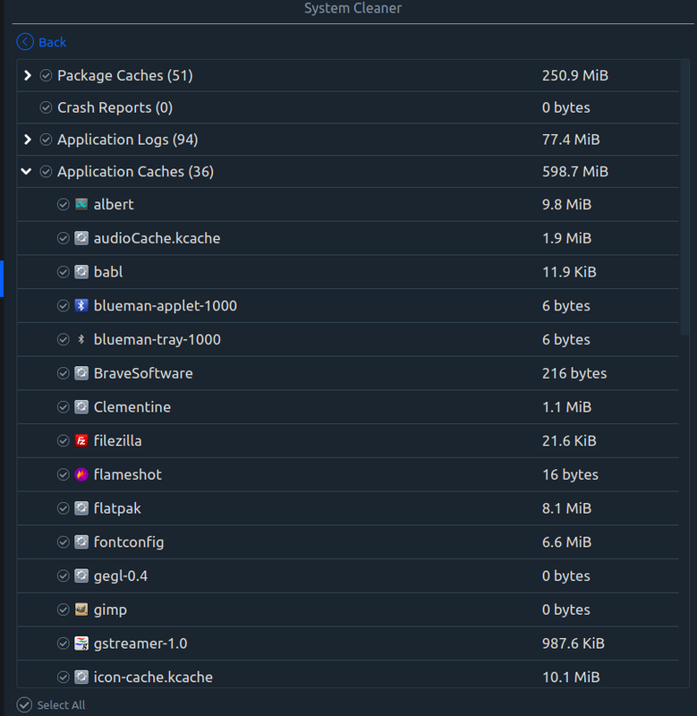Toggle the Crash Reports checkbox

click(x=46, y=107)
